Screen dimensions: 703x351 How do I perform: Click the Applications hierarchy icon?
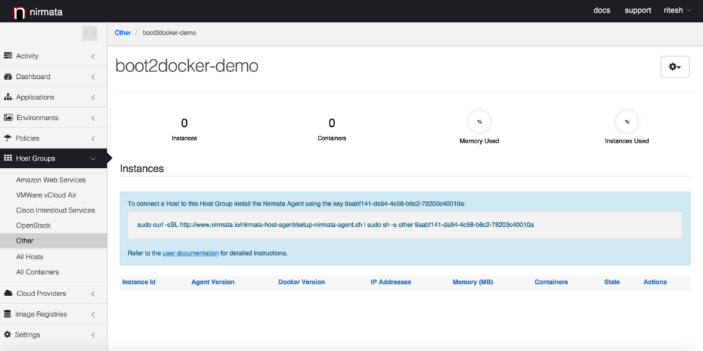tap(8, 97)
